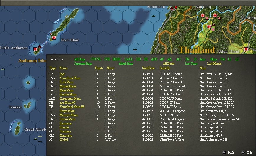Filter sunk ships by SS
This screenshot has width=256, height=156.
195,59
